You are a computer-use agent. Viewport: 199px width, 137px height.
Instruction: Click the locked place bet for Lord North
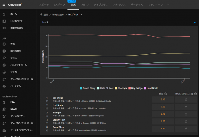click(186, 107)
